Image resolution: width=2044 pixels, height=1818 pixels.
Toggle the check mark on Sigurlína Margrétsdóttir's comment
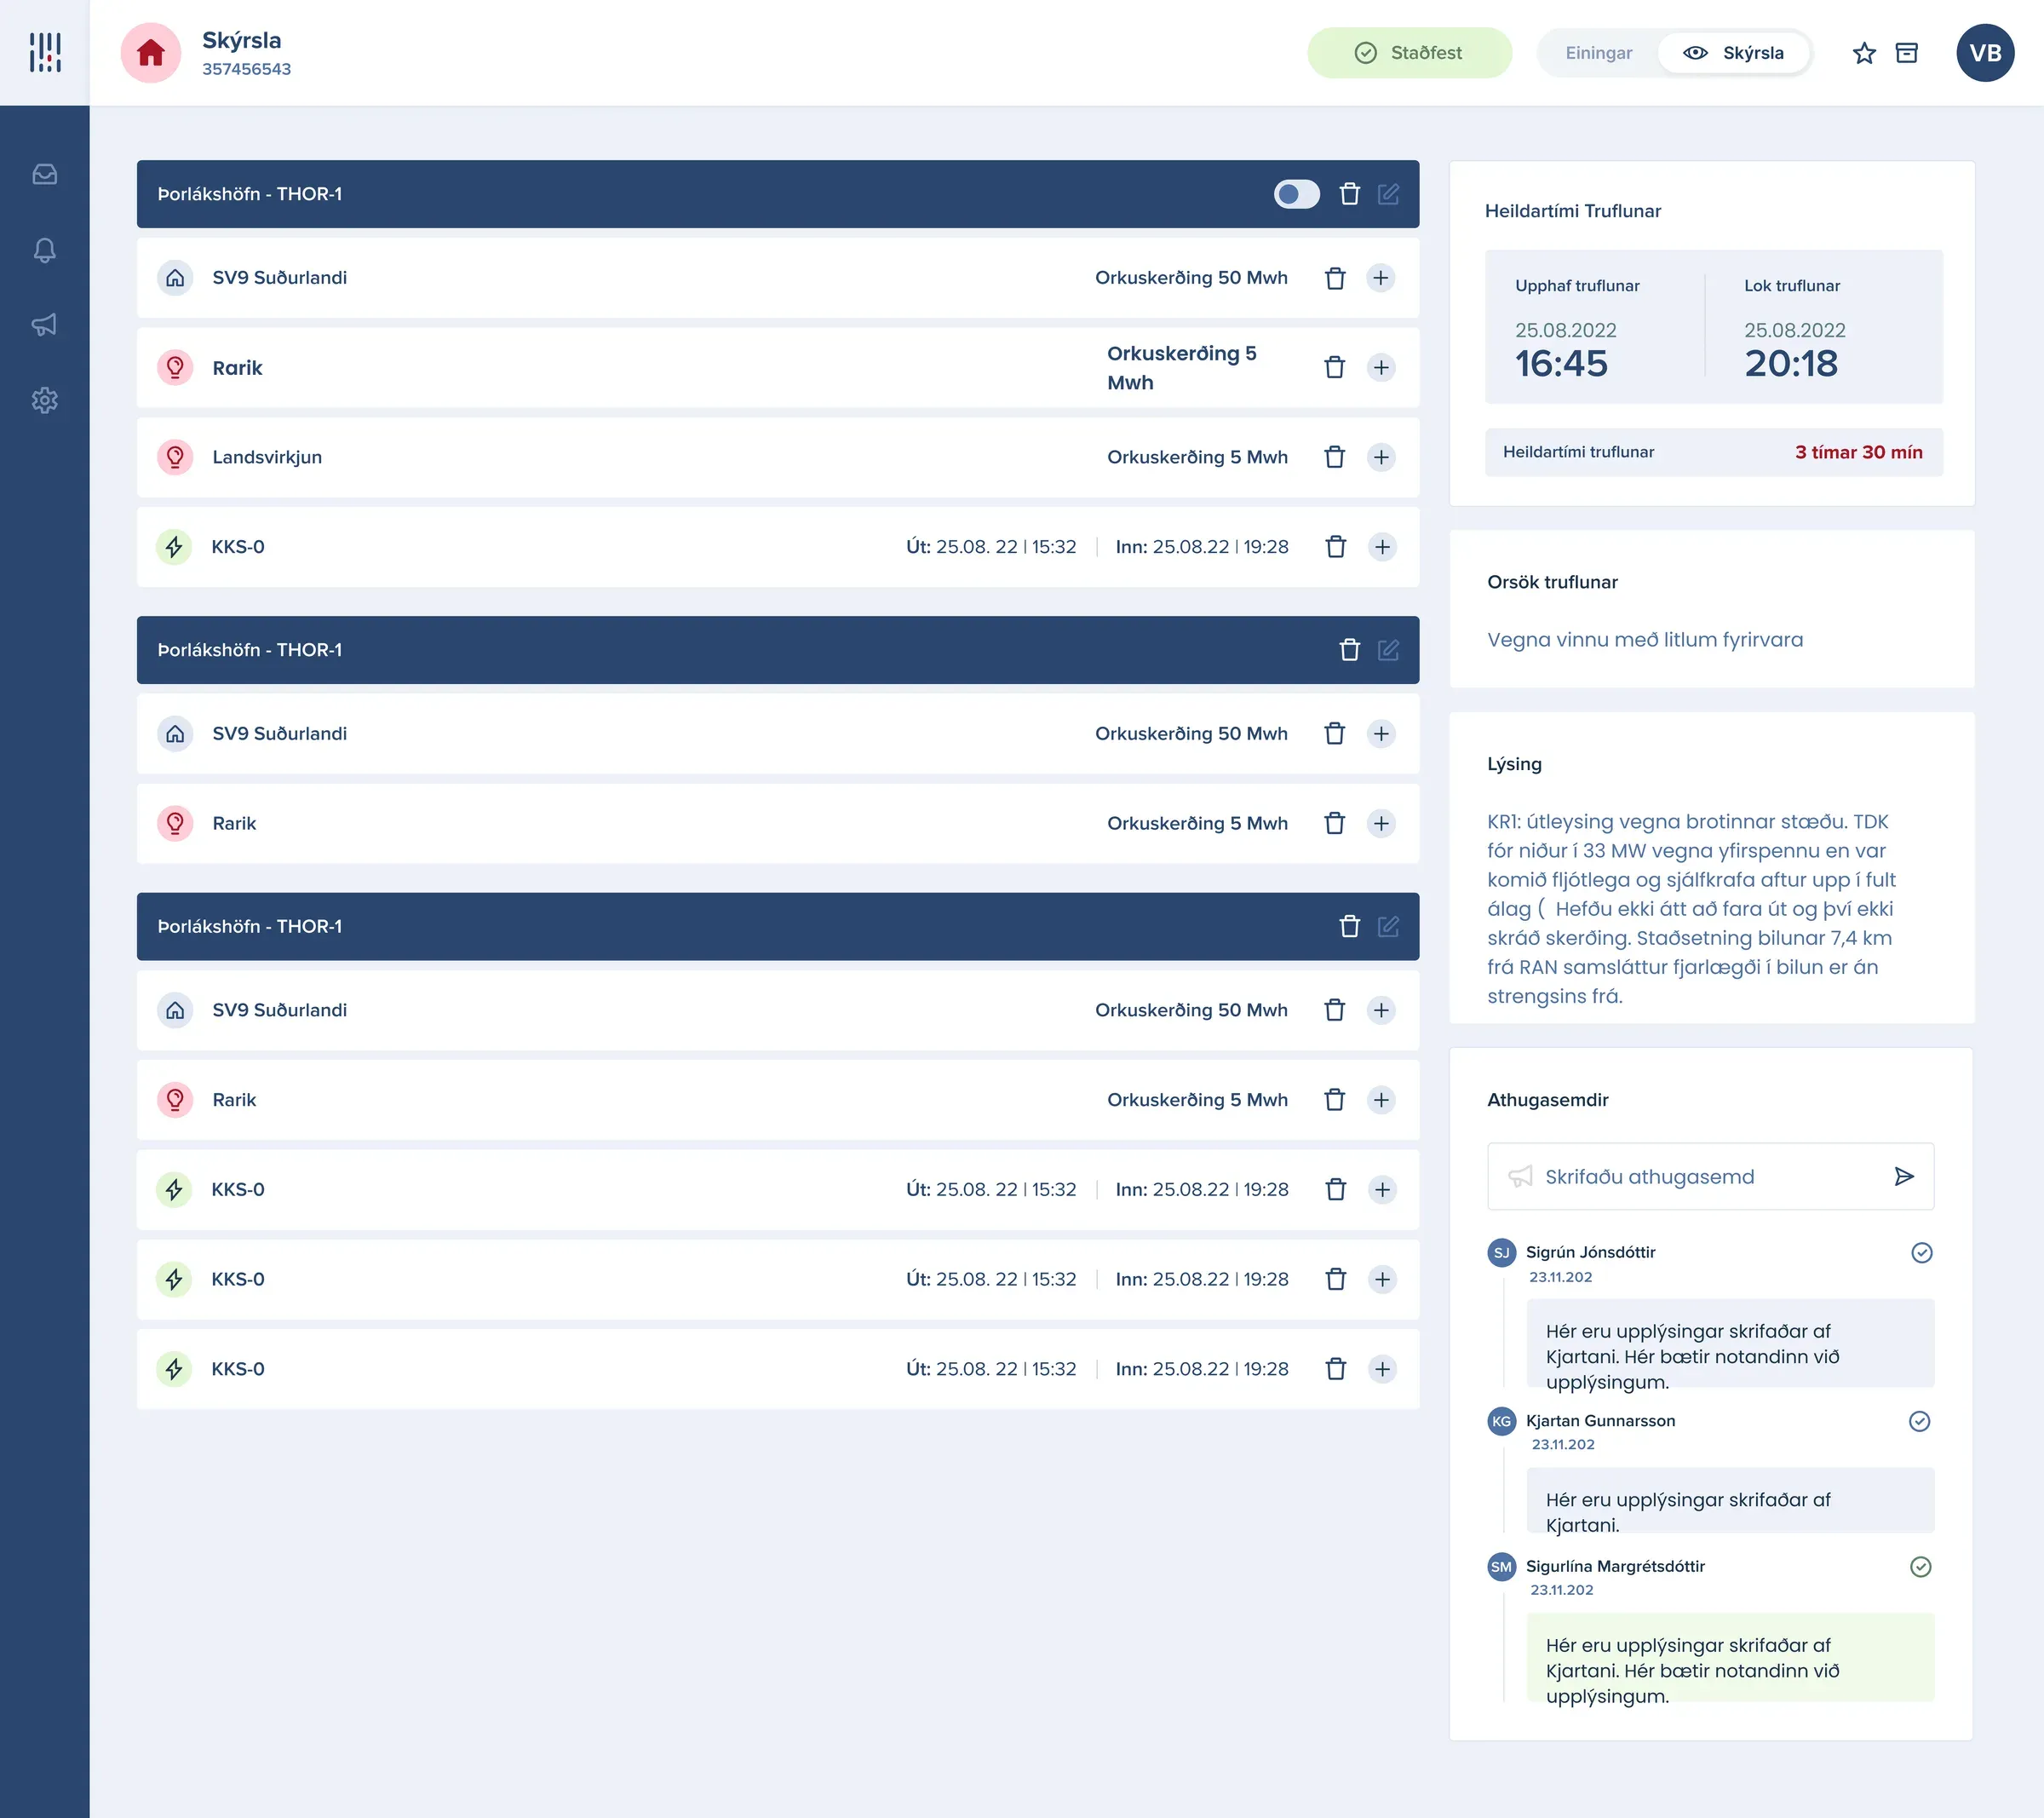click(x=1920, y=1567)
